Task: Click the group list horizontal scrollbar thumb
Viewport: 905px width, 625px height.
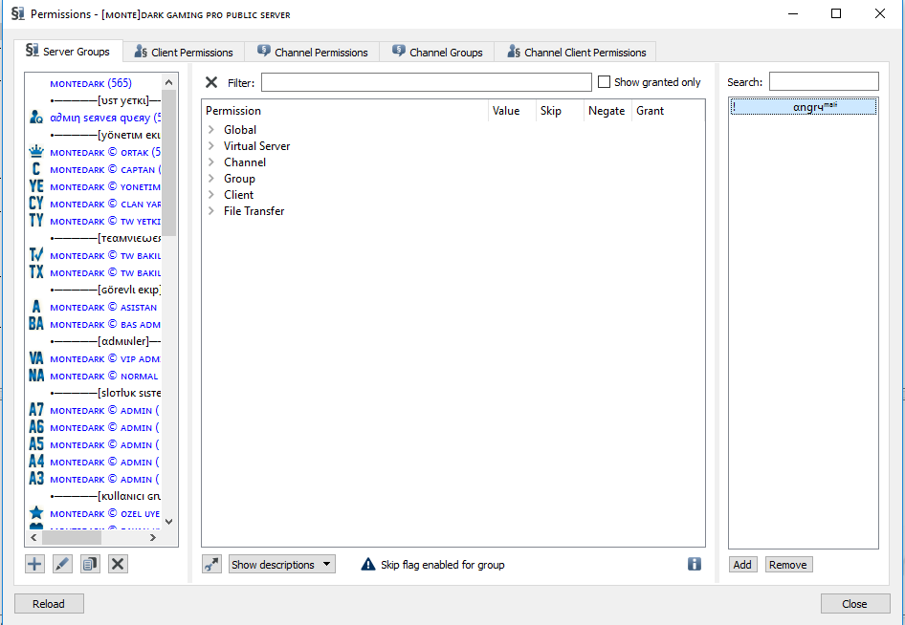Action: (x=72, y=537)
